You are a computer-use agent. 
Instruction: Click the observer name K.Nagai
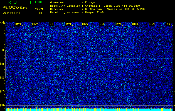[91, 2]
